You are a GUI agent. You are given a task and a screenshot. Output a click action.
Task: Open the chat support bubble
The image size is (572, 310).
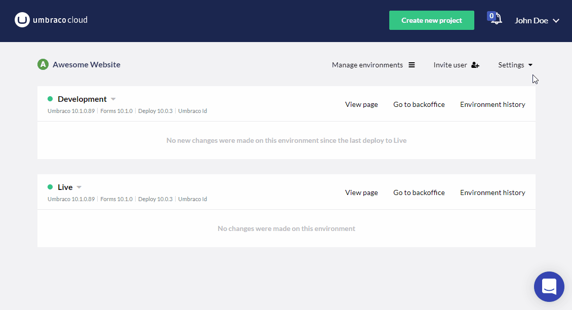point(549,287)
